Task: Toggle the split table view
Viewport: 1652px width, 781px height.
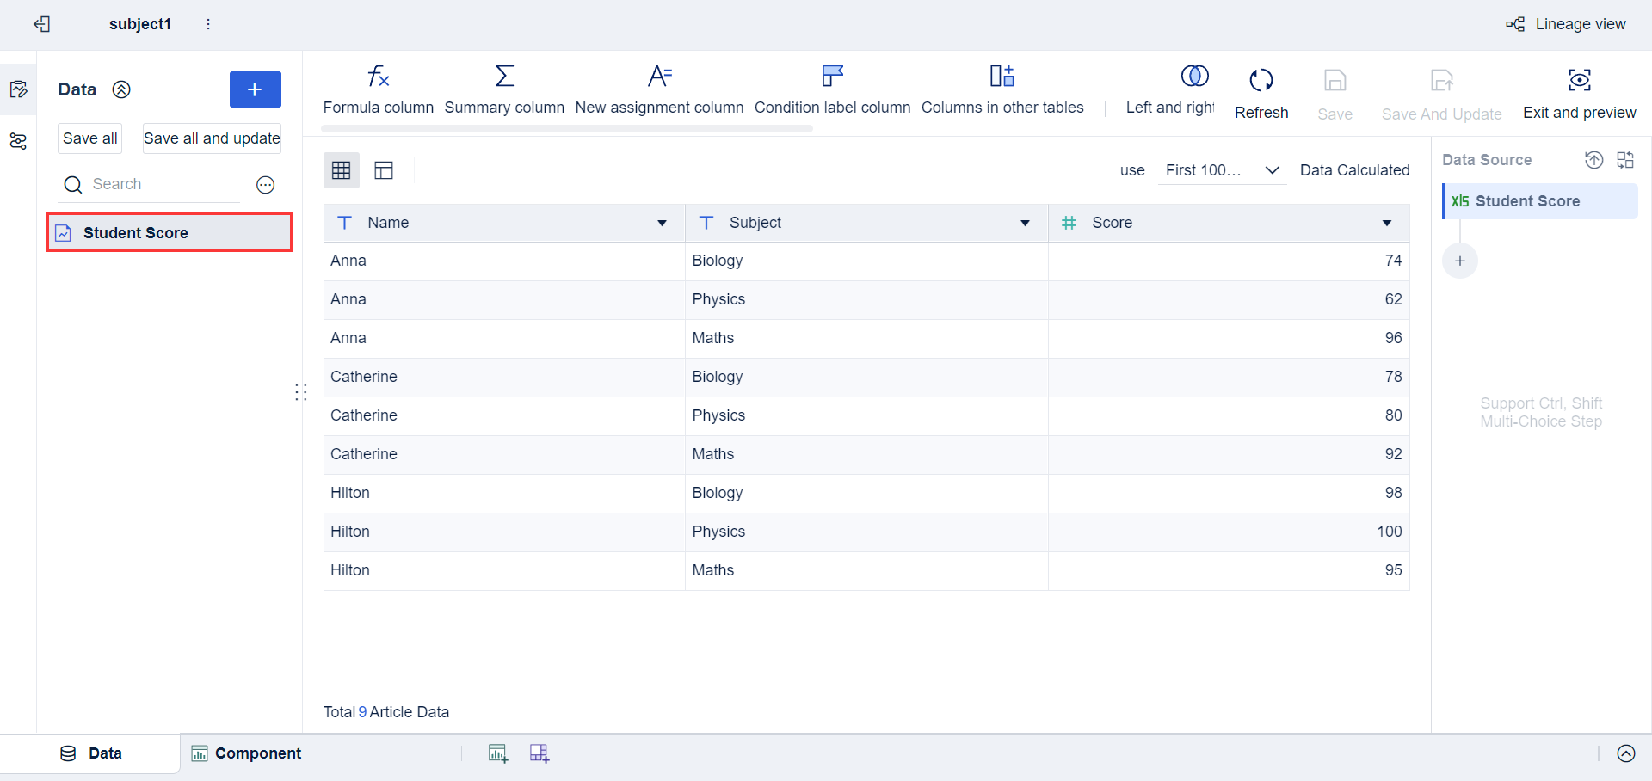Action: [x=383, y=169]
